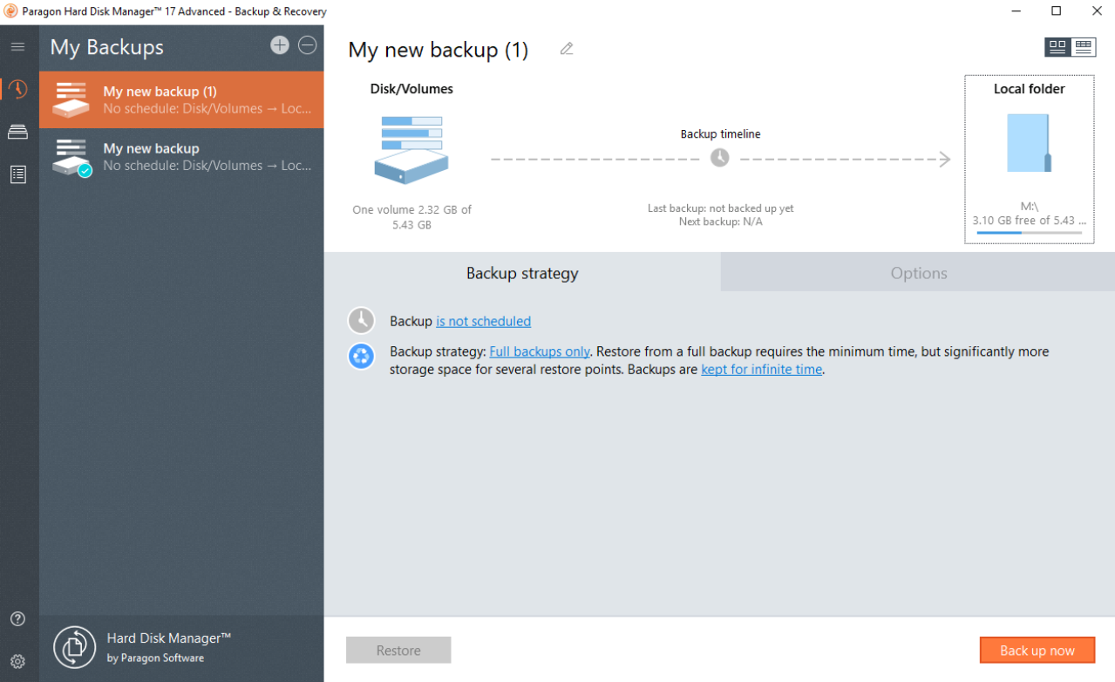Open the Settings gear at bottom left
1115x682 pixels.
(x=17, y=661)
